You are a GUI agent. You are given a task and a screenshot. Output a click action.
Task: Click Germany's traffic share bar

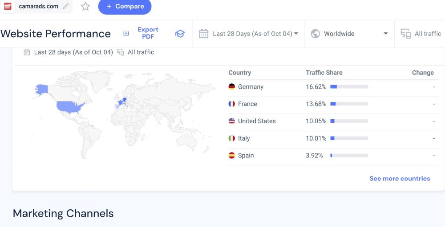[349, 87]
